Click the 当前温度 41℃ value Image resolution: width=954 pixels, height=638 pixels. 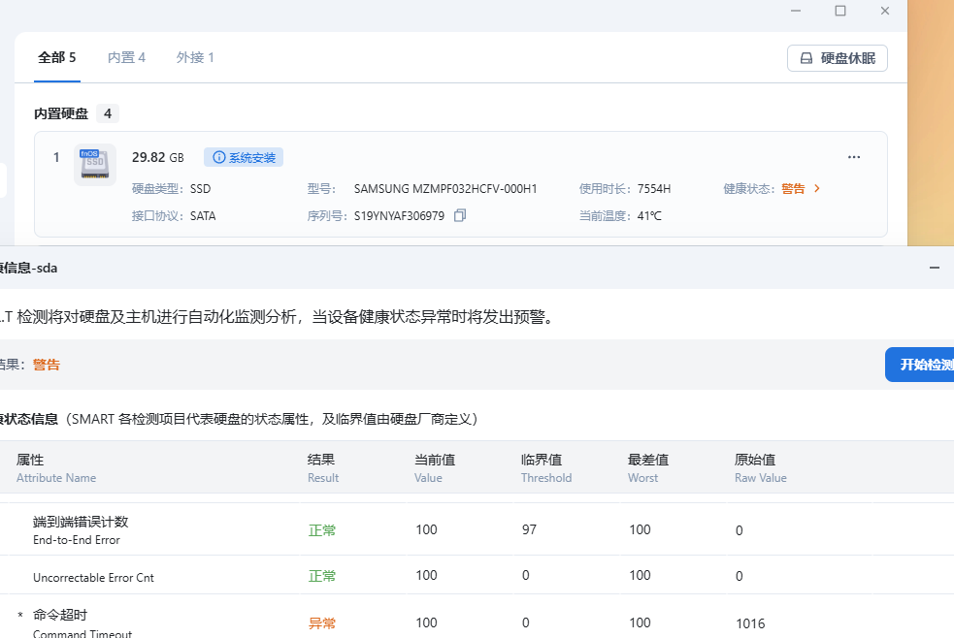(x=649, y=215)
